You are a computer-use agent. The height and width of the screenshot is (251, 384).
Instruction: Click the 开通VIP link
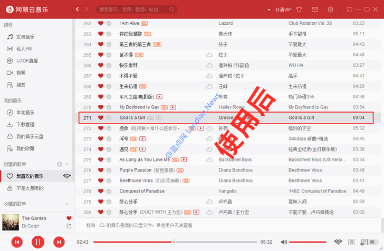283,10
